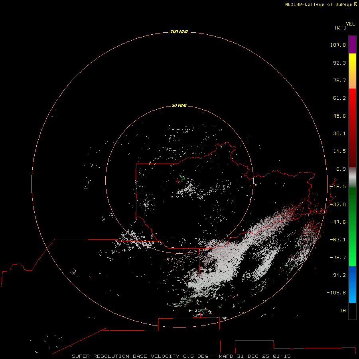Select the -63.1 velocity legend value
This screenshot has width=359, height=359.
pos(338,240)
